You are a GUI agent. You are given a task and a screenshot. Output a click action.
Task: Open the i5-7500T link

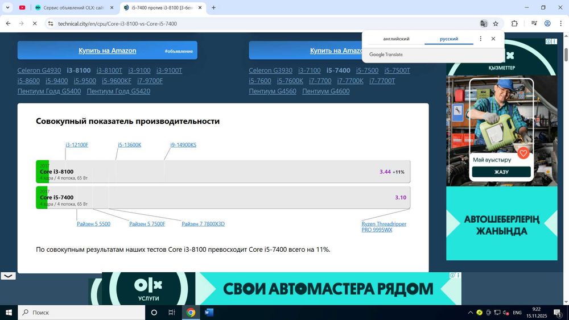pyautogui.click(x=397, y=70)
